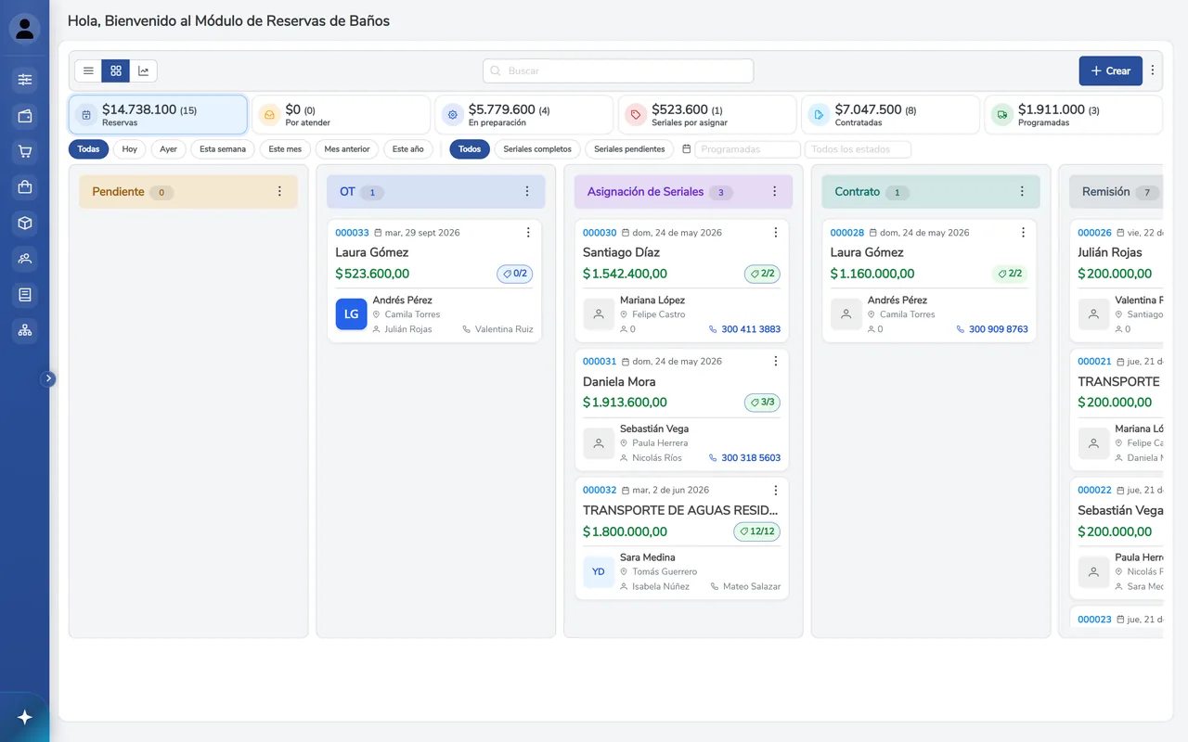Open the shopping cart sidebar icon
1188x742 pixels.
25,151
